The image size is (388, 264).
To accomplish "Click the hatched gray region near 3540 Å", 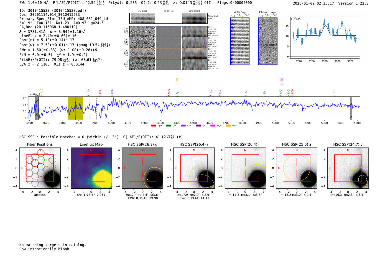I will click(37, 108).
